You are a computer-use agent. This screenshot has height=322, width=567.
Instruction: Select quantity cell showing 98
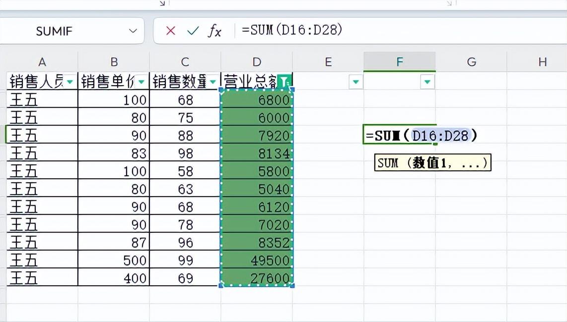click(x=185, y=153)
